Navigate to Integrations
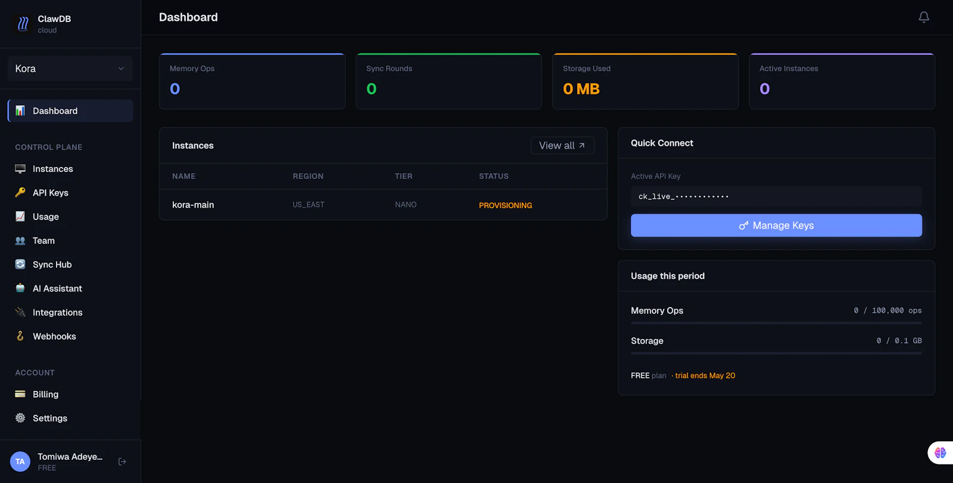This screenshot has height=483, width=953. (x=70, y=312)
